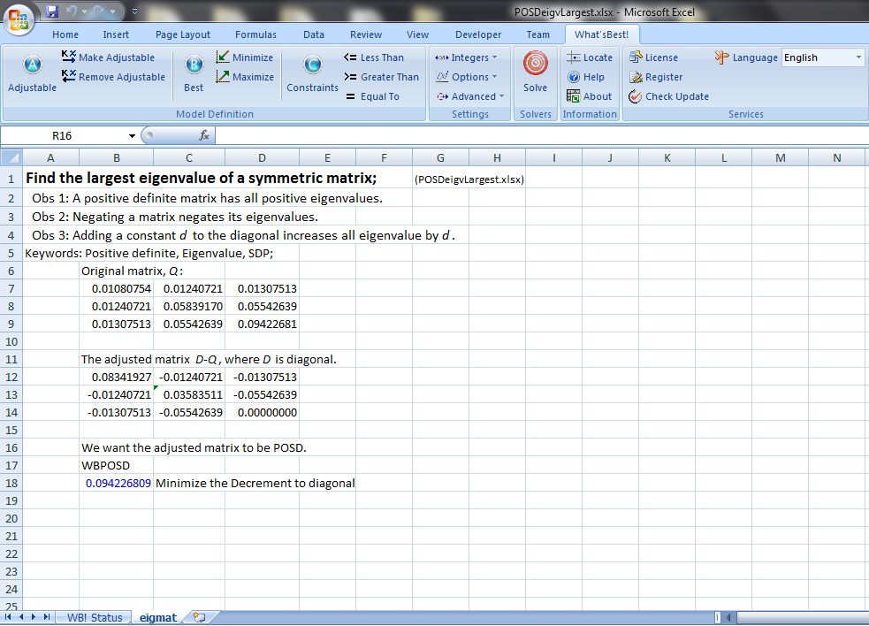This screenshot has height=626, width=869.
Task: Click inside the formula bar
Action: pyautogui.click(x=530, y=136)
